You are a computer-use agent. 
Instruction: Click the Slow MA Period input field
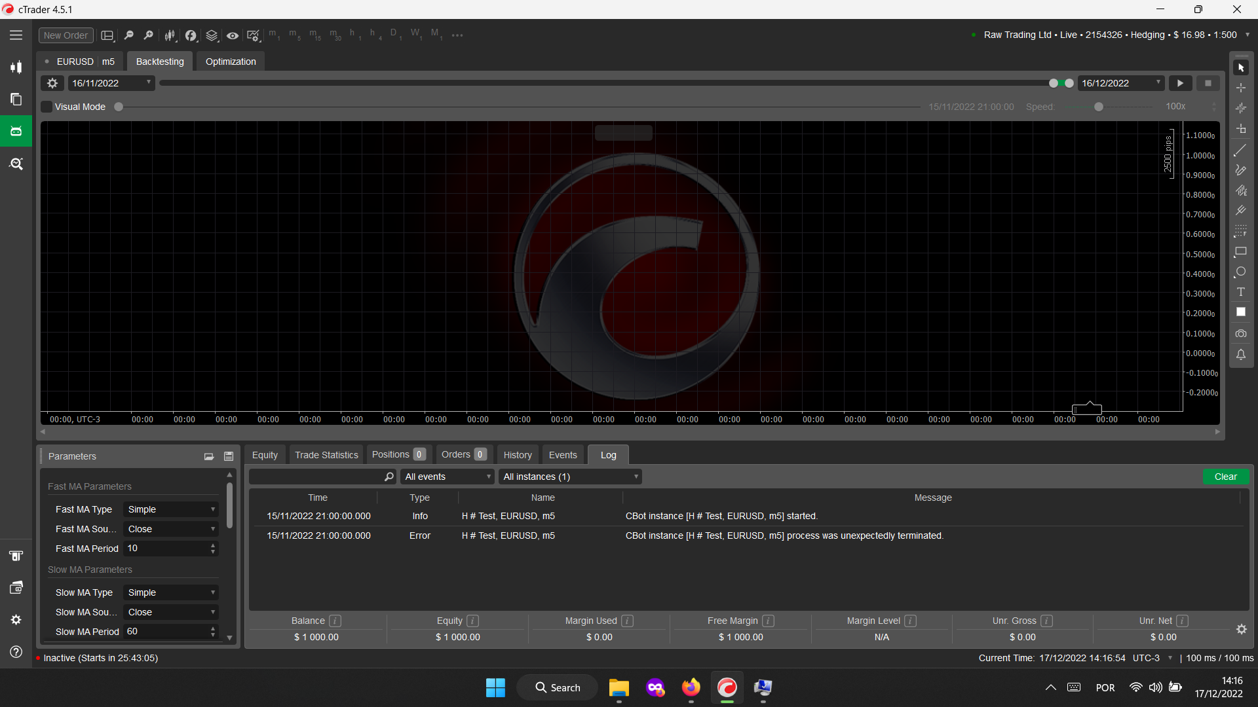click(x=166, y=632)
